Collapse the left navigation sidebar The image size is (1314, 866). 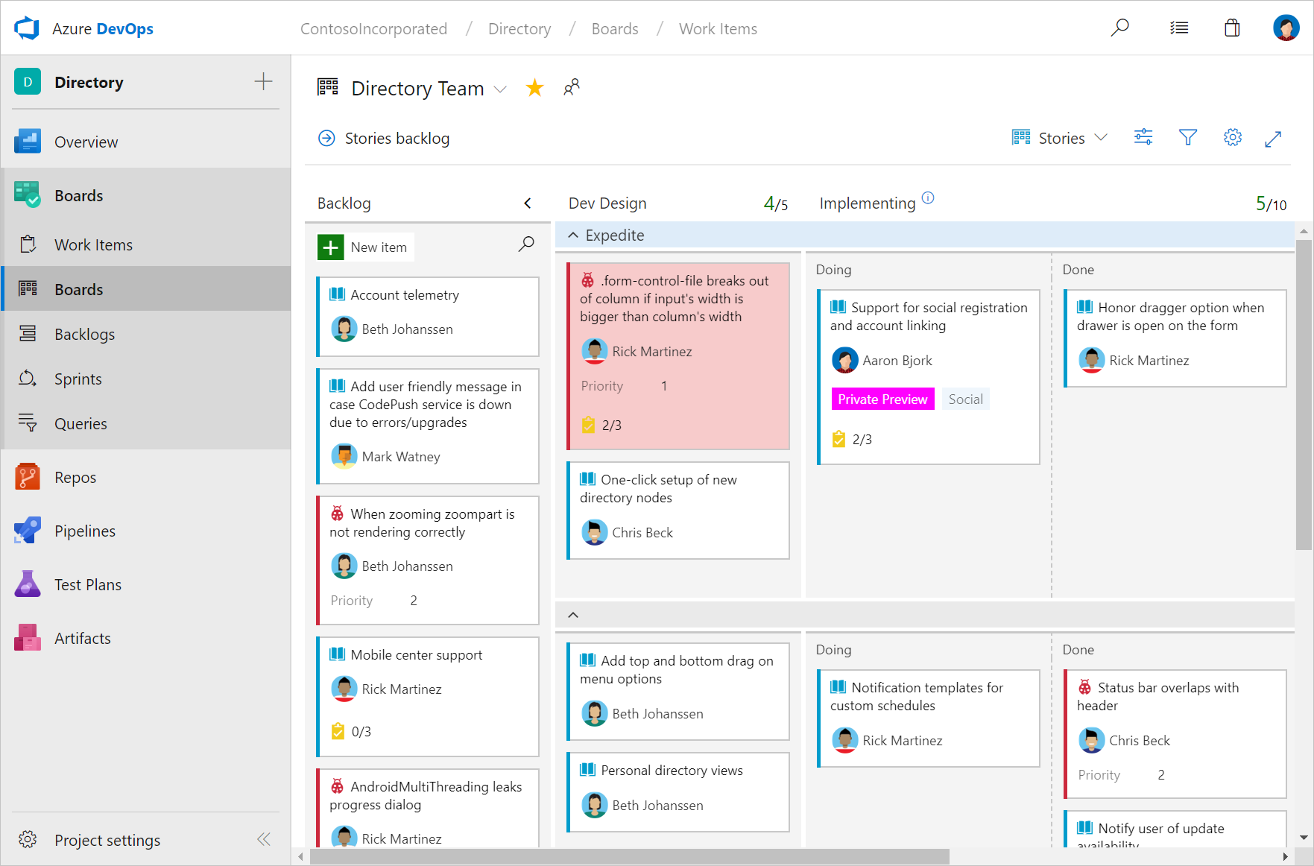coord(263,840)
